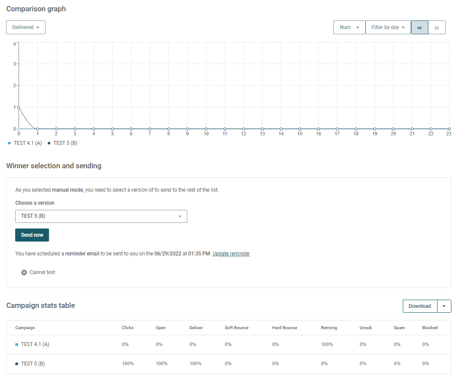Click the 100% Open value for TEST 5 (B)
This screenshot has height=379, width=457.
161,364
